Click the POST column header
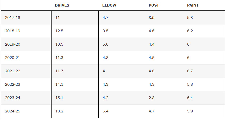 click(x=154, y=5)
